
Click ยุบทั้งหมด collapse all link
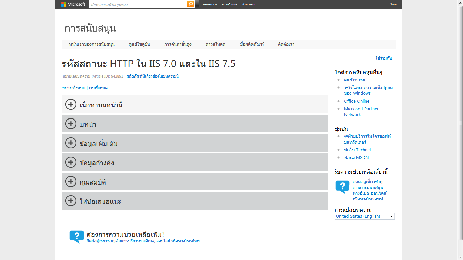click(x=98, y=88)
